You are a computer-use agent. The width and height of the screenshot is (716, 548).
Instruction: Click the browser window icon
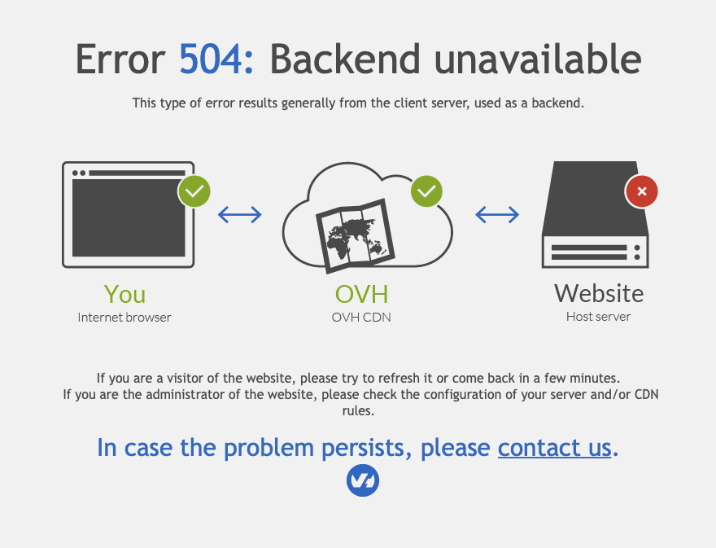pyautogui.click(x=129, y=214)
